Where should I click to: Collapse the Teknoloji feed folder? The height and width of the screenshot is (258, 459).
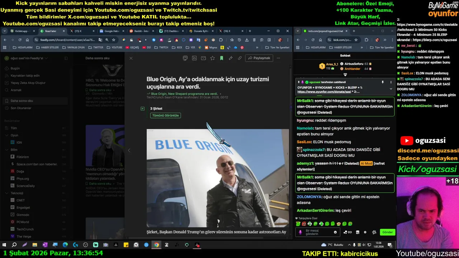tap(6, 193)
